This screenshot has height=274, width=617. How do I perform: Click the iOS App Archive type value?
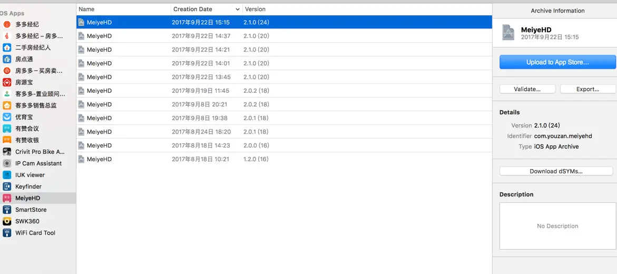click(x=556, y=146)
